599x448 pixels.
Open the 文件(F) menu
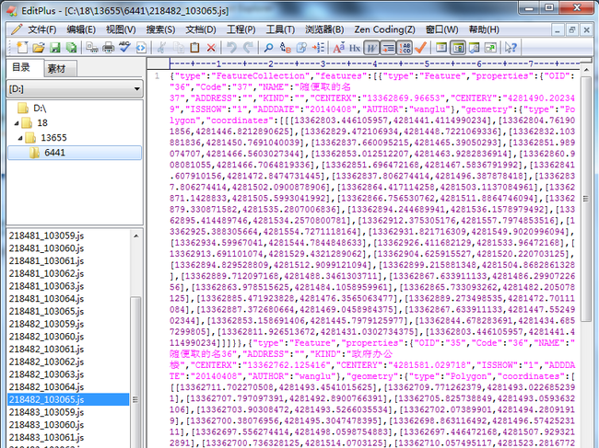point(42,29)
